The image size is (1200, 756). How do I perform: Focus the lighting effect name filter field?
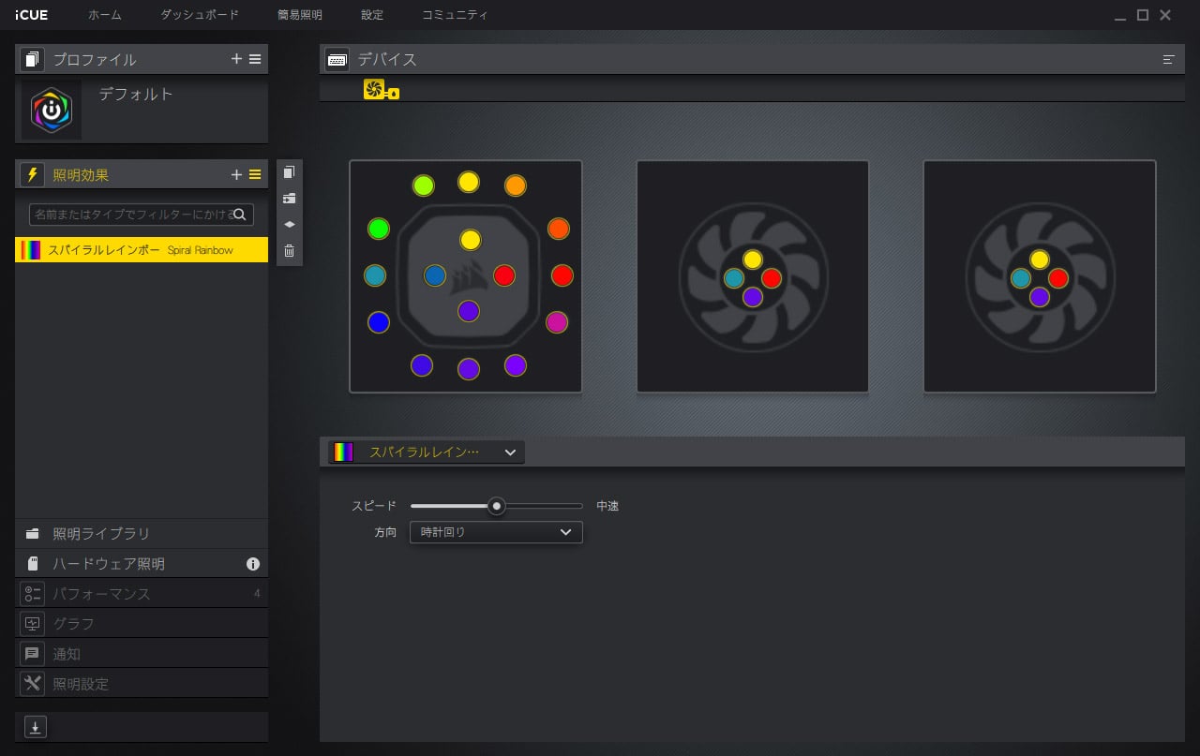[142, 215]
